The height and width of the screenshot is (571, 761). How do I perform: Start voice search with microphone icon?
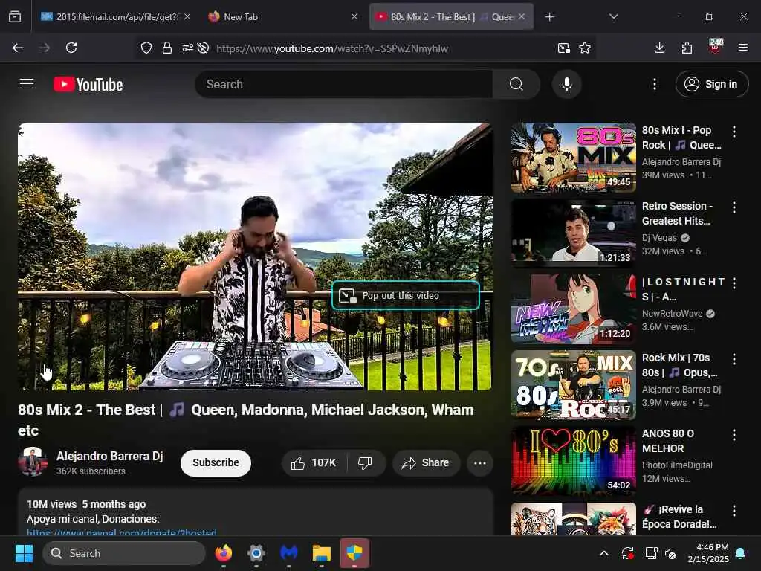tap(566, 84)
